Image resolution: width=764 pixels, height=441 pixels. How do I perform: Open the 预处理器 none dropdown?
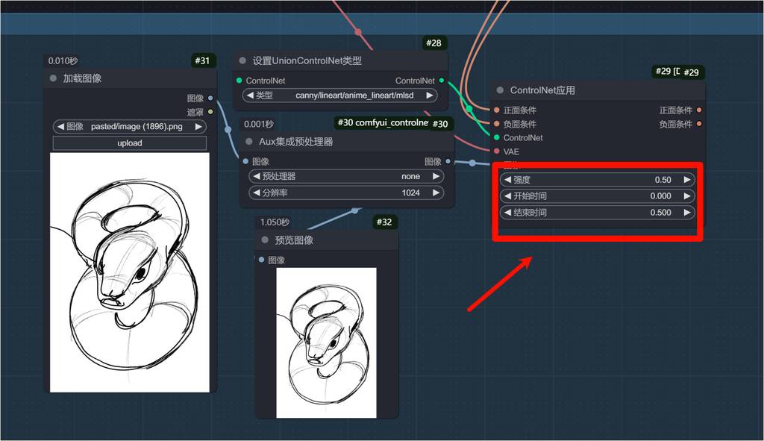click(x=344, y=177)
